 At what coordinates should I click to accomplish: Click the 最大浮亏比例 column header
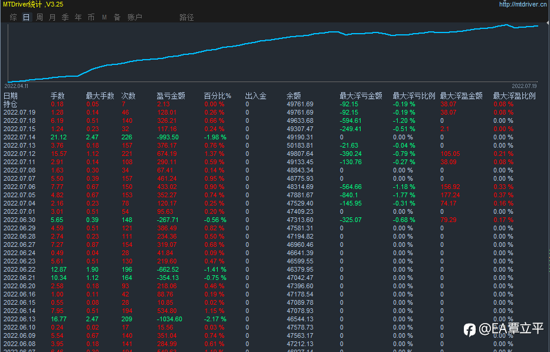tap(414, 96)
